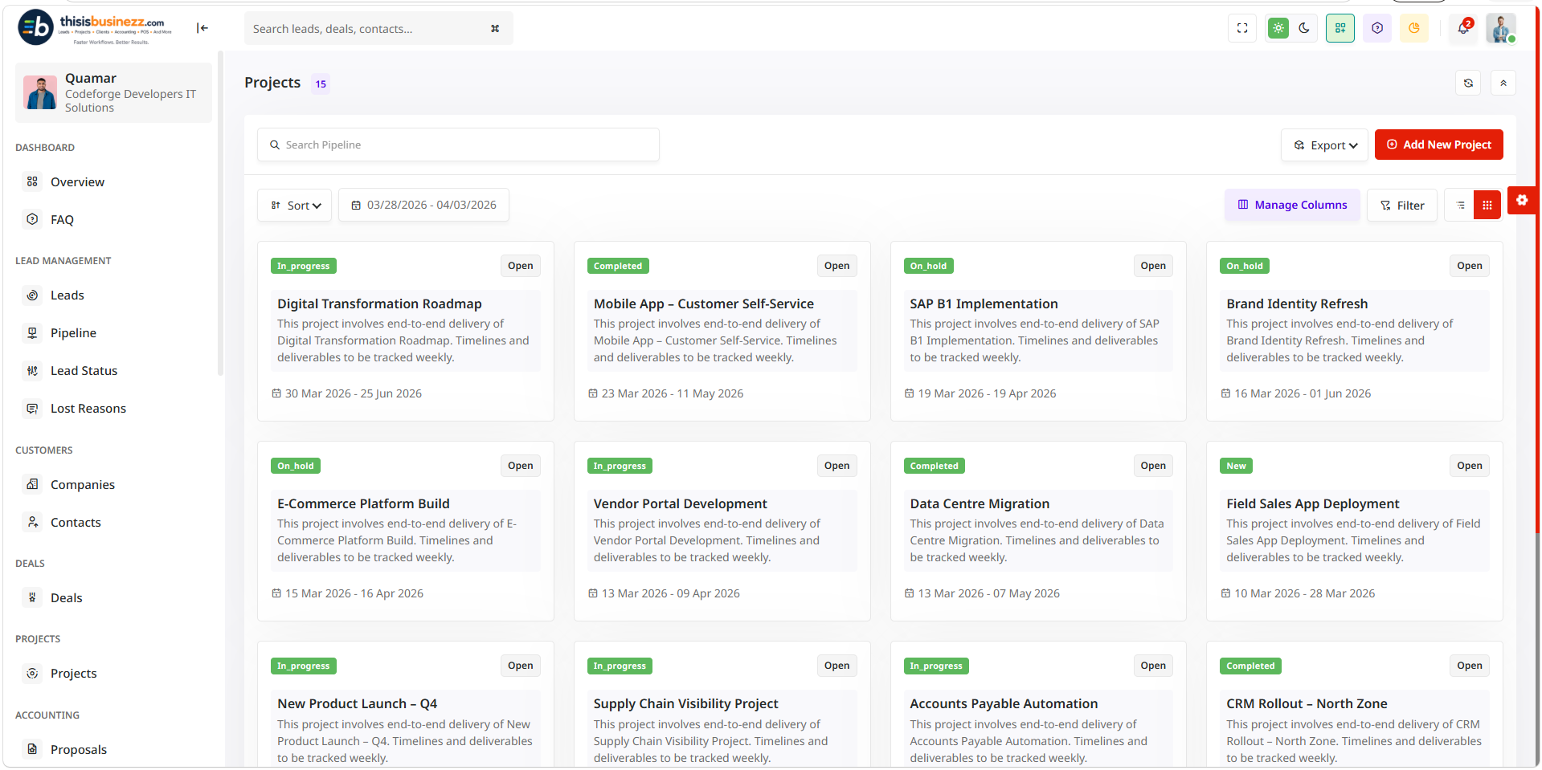Open Companies in sidebar
This screenshot has width=1542, height=770.
click(82, 484)
